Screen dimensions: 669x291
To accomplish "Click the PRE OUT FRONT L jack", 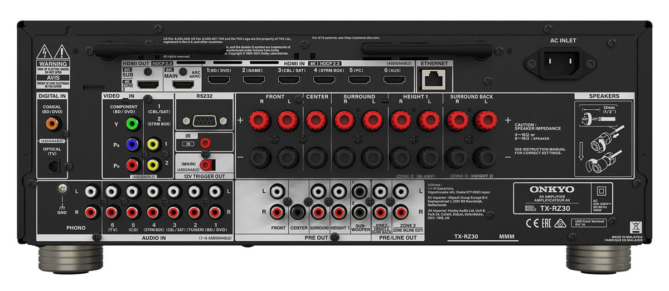I will pos(278,192).
